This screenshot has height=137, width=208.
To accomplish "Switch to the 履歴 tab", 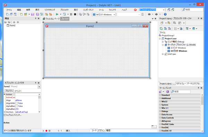I will click(108, 130).
